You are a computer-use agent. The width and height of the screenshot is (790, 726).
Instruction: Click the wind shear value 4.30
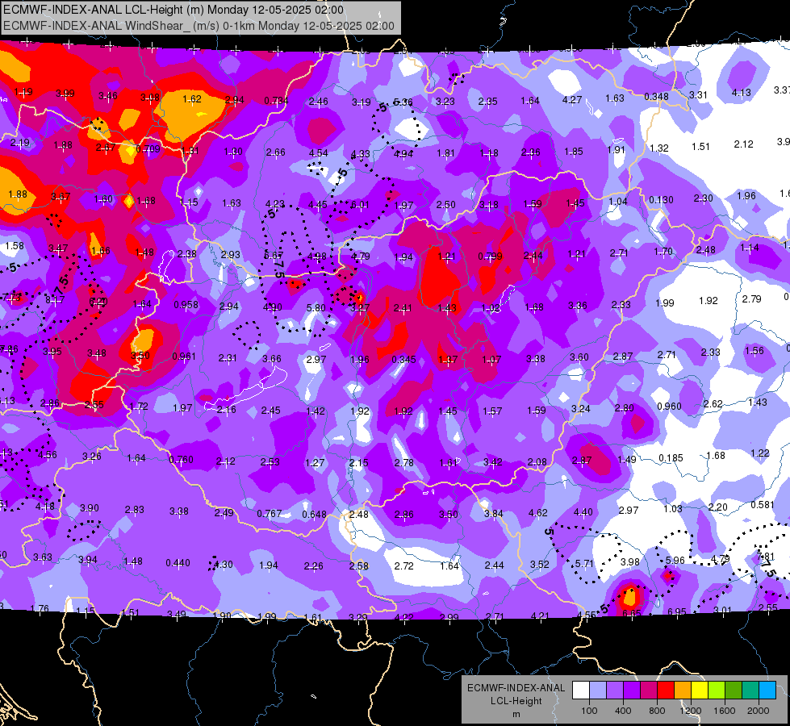click(x=224, y=565)
